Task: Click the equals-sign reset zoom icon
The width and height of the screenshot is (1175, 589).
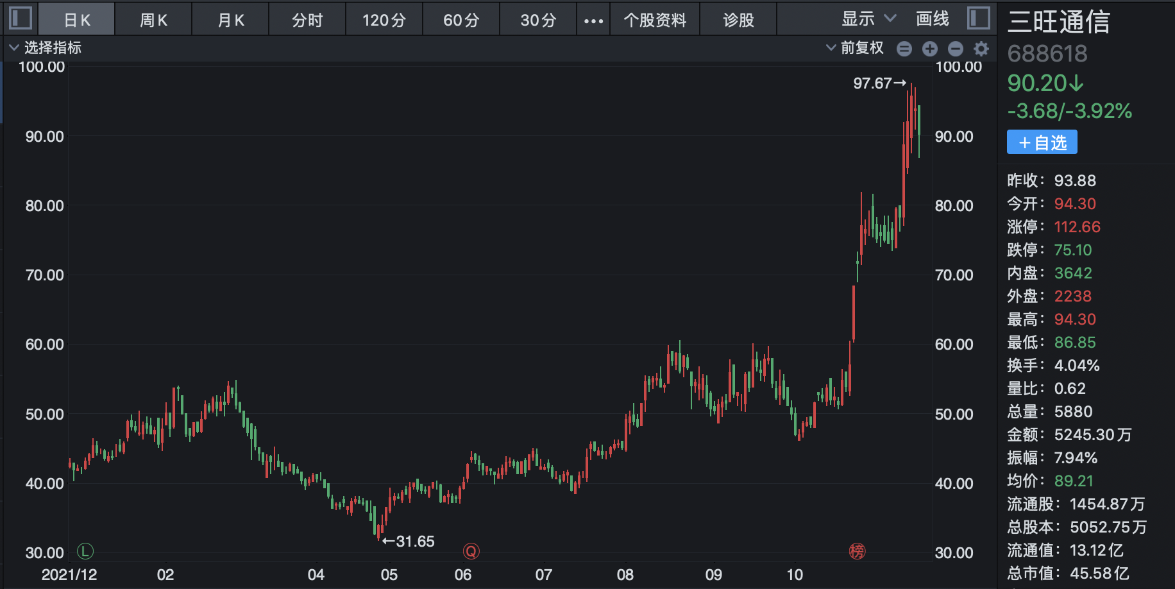Action: coord(904,49)
